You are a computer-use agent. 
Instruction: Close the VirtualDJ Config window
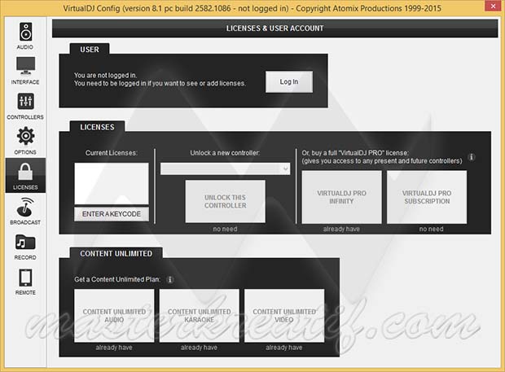[x=493, y=6]
